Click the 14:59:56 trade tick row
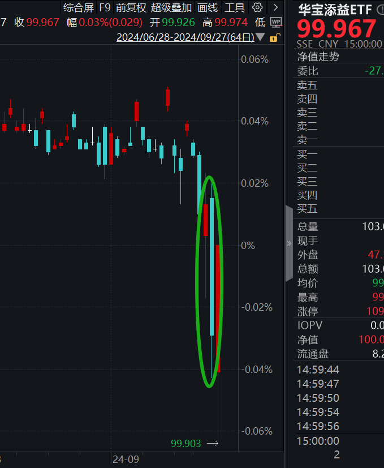Viewport: 384px width, 468px height. (x=317, y=426)
